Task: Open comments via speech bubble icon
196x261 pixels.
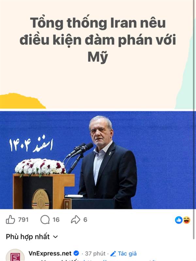Action: (45, 220)
